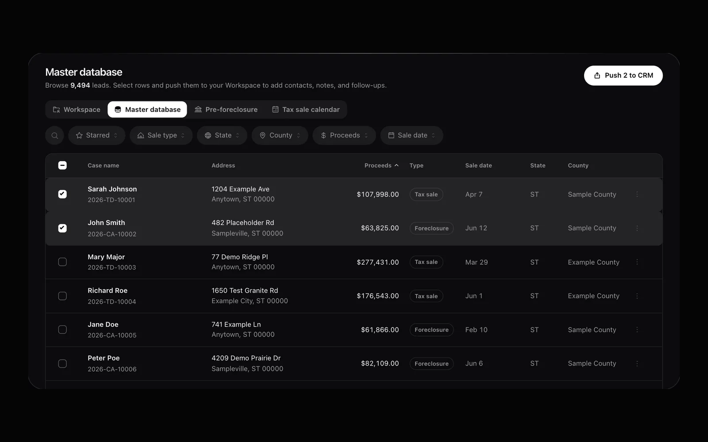Click the 1650 Test Granite Rd address

[x=245, y=290]
